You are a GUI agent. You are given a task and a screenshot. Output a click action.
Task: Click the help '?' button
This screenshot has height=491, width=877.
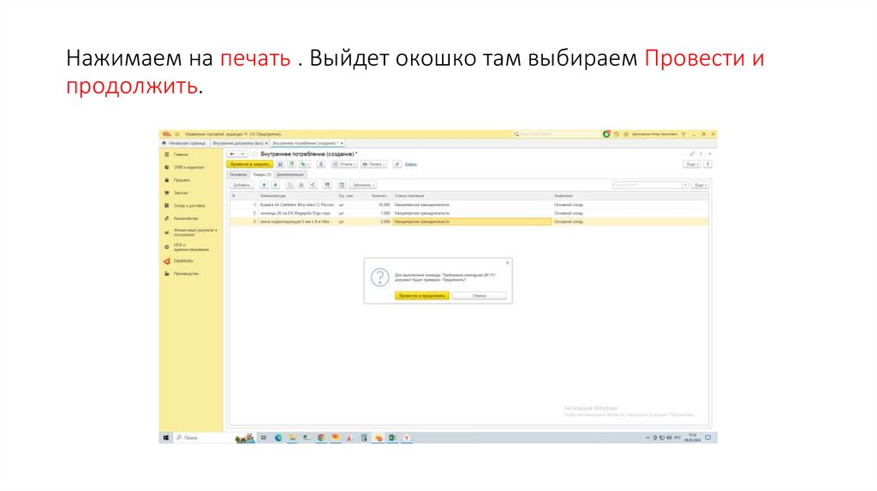click(x=707, y=164)
